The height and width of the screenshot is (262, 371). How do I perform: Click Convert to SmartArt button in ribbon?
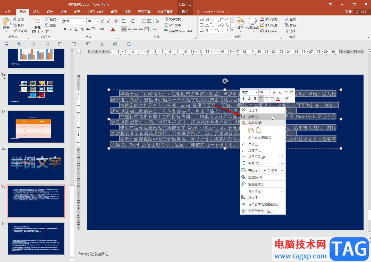click(179, 31)
